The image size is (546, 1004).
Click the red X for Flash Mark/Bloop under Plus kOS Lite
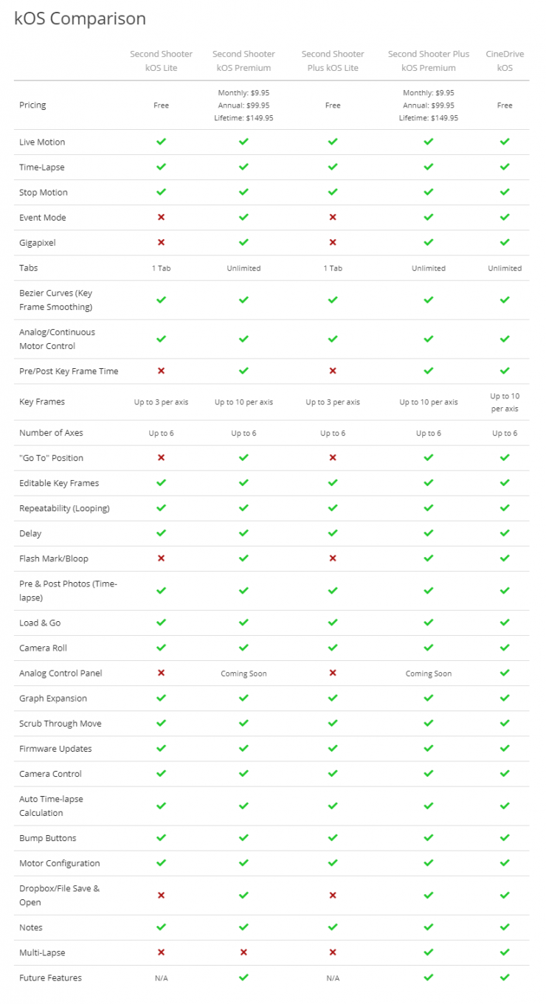(x=333, y=558)
